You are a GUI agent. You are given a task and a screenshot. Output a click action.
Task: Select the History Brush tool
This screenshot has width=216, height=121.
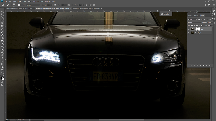pos(2,41)
